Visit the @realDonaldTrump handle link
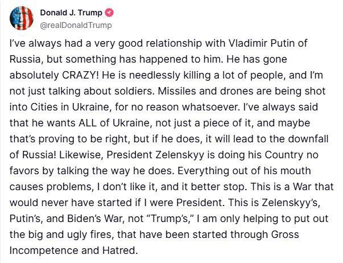Viewport: 343px width, 263px height. pos(76,25)
